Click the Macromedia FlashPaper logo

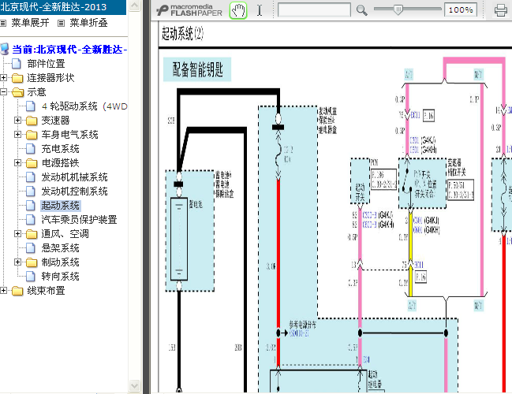[189, 10]
